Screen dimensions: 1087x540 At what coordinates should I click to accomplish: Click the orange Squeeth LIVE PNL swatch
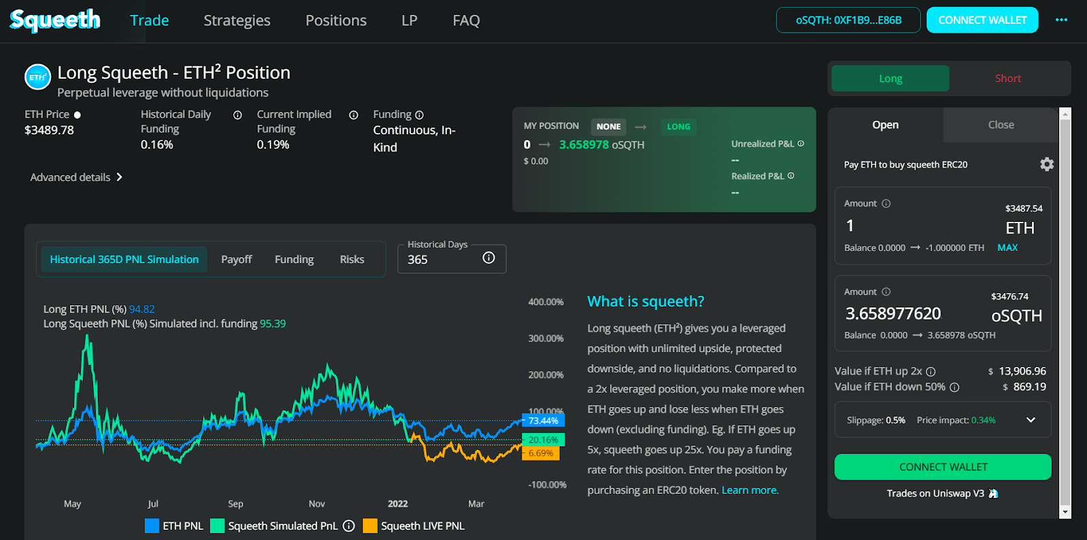pos(370,526)
